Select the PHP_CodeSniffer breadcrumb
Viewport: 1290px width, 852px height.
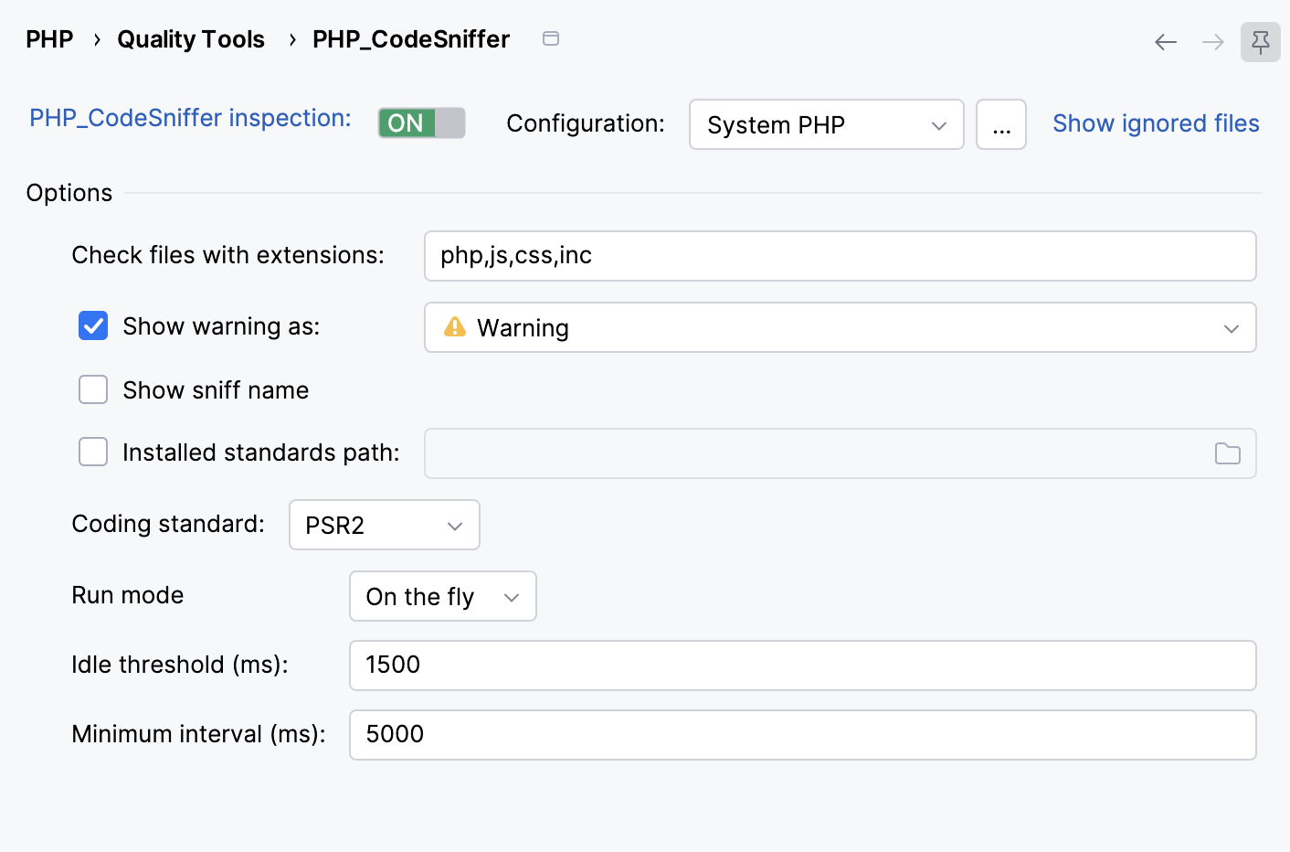(411, 39)
